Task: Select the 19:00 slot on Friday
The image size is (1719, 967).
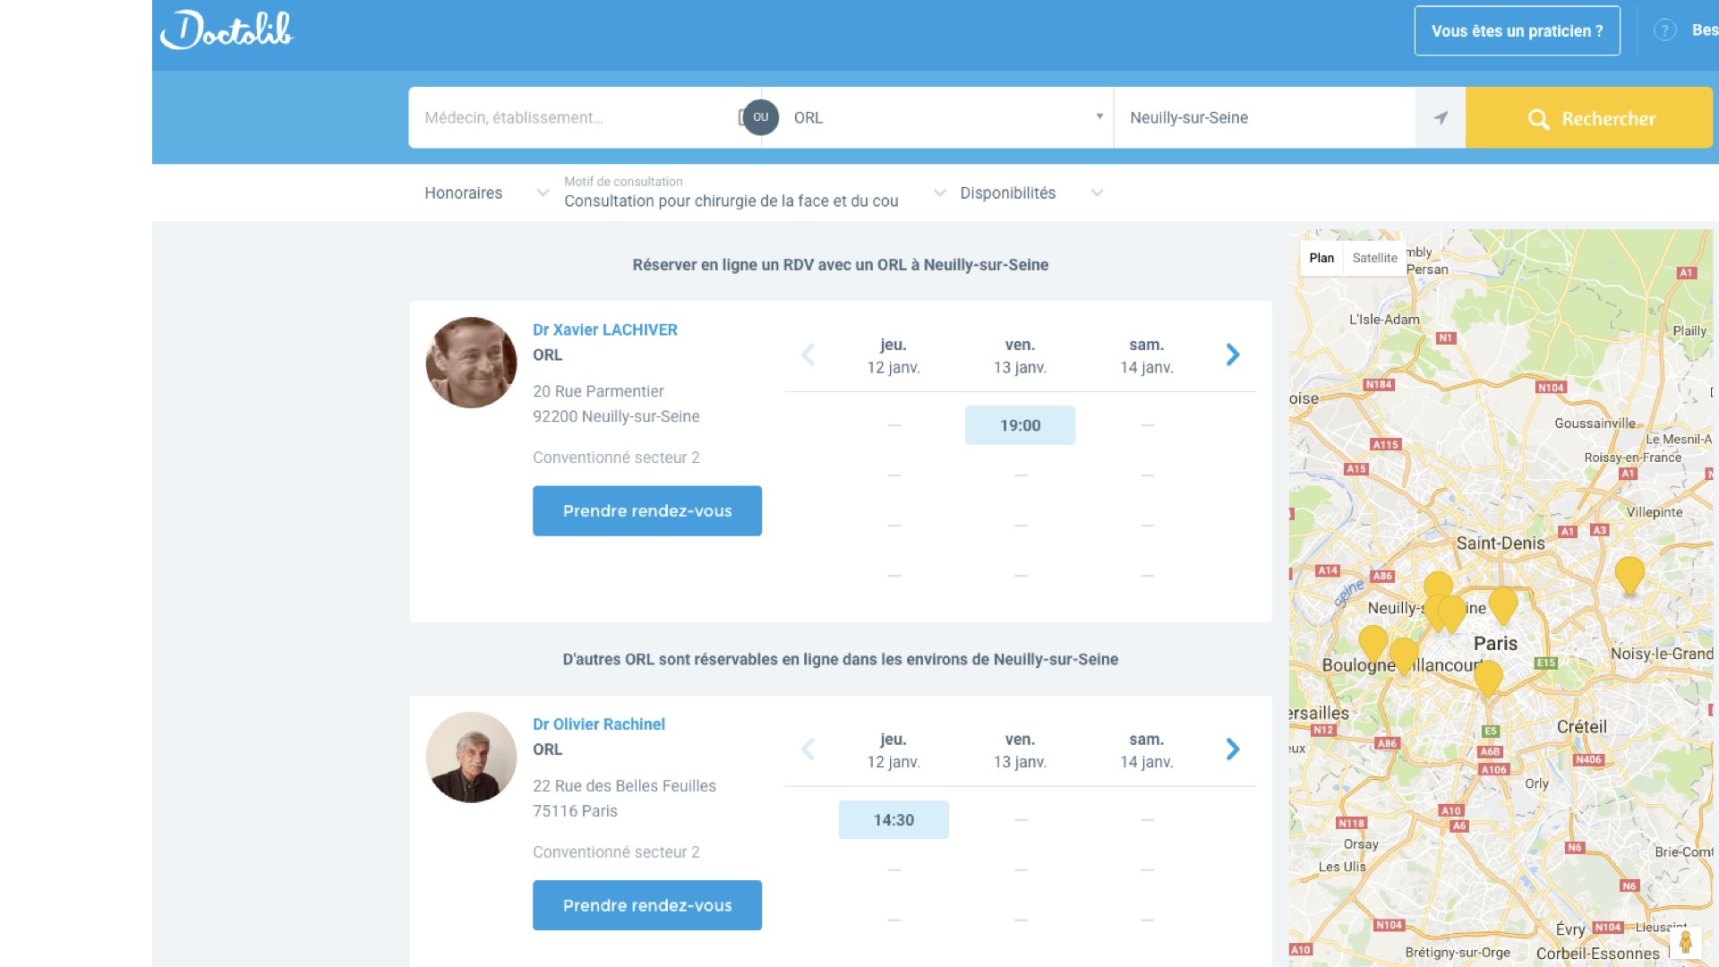Action: [1020, 425]
